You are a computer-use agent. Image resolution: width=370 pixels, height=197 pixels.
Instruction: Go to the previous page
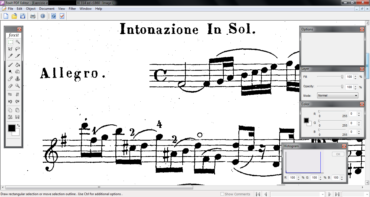tap(266, 194)
